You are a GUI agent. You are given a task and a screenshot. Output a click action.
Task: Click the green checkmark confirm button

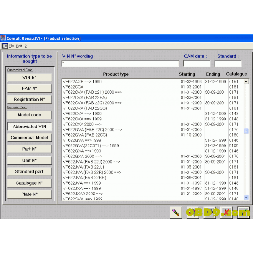(243, 212)
